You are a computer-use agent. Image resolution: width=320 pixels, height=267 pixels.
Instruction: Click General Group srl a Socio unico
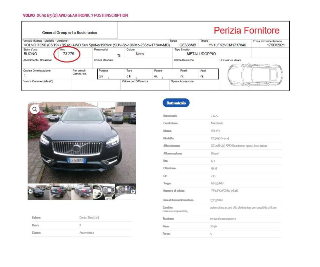(x=70, y=33)
